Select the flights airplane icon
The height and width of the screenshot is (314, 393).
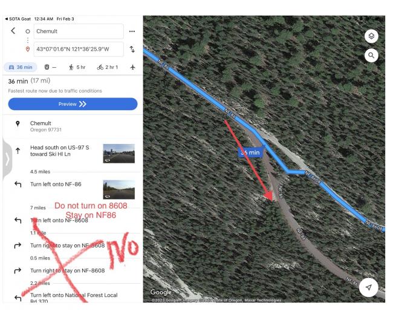(x=133, y=67)
